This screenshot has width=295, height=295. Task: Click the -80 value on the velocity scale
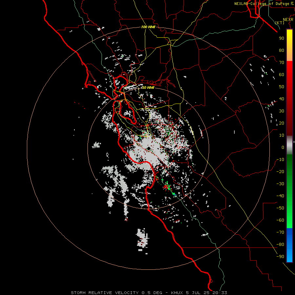tap(280, 245)
